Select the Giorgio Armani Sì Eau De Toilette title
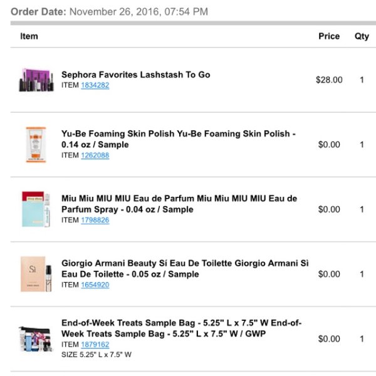Screen dimensions: 376x376 point(185,269)
